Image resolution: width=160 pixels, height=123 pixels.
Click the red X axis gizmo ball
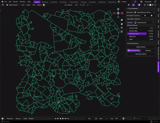[122, 13]
